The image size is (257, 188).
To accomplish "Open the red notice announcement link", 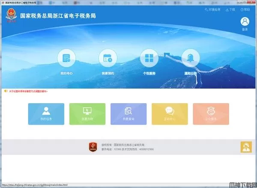I will tap(28, 91).
